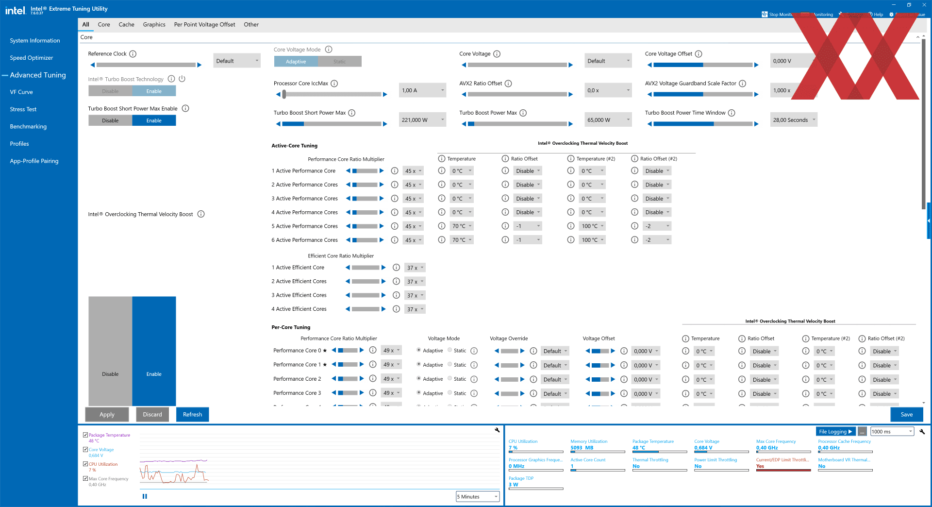
Task: Toggle CPU Utilization graph checkbox
Action: click(85, 464)
